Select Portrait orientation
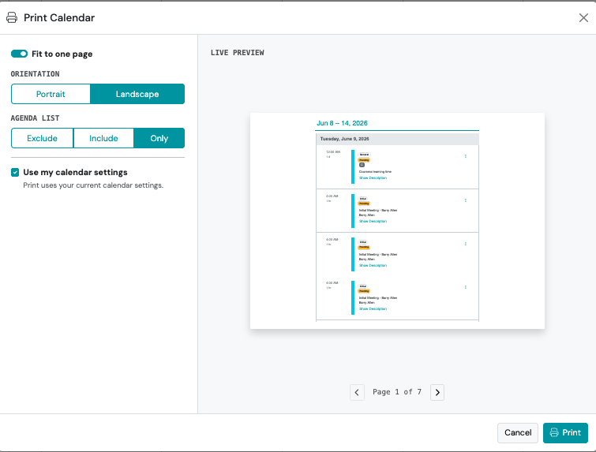596x452 pixels. pos(51,94)
